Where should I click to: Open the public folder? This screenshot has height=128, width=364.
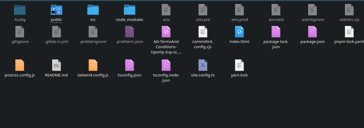pos(56,10)
